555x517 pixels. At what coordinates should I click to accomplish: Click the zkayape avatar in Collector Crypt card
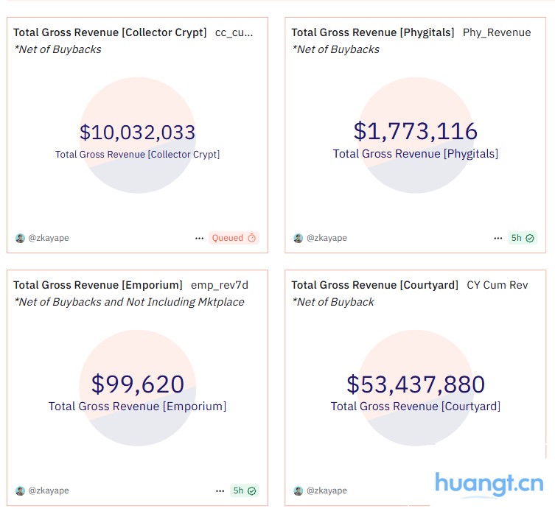coord(20,239)
